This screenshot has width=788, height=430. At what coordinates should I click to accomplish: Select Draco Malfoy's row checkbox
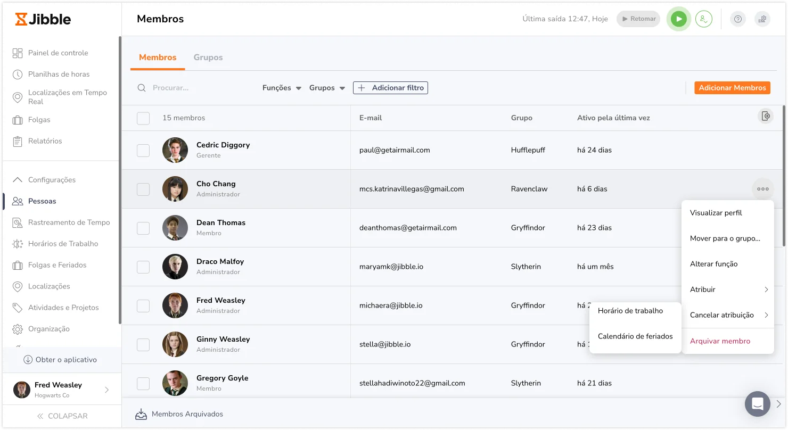coord(143,267)
